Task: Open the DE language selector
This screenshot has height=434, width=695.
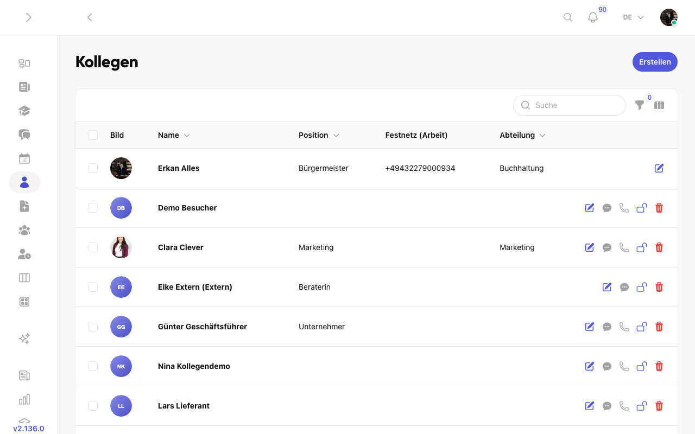Action: coord(632,17)
